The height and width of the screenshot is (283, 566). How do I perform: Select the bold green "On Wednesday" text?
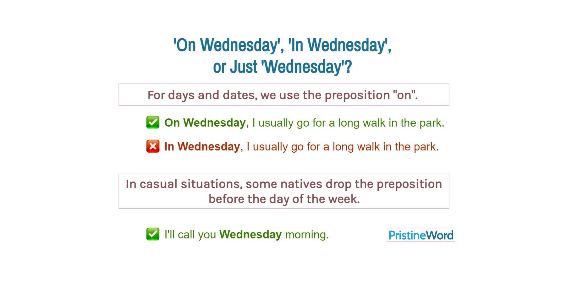coord(205,122)
